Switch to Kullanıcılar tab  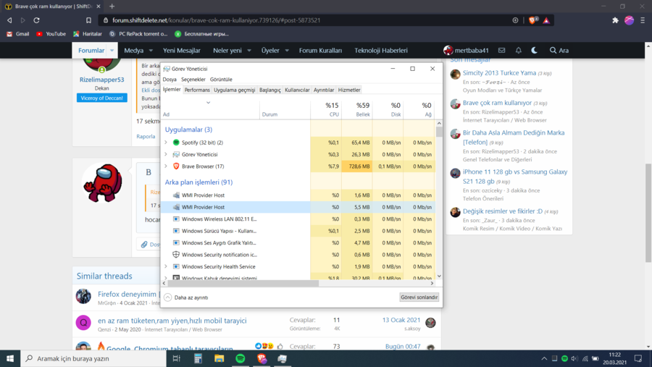297,90
